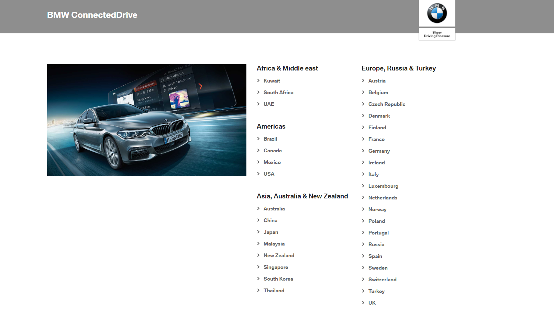Click the chevron arrow beside Japan
554x316 pixels.
(x=258, y=232)
